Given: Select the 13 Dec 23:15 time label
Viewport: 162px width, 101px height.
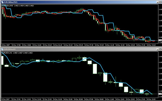Looking at the screenshot, I should coord(47,45).
